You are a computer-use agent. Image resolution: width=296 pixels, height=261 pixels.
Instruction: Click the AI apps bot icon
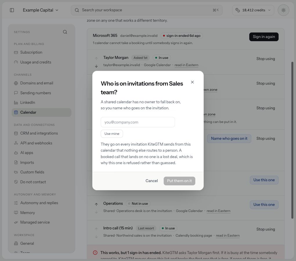click(x=16, y=153)
